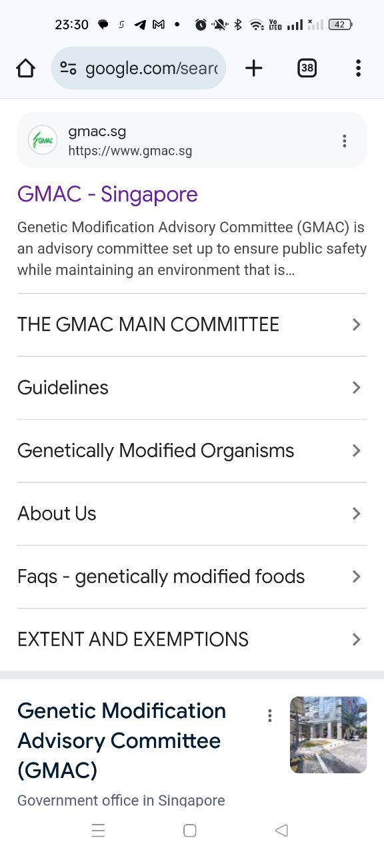Open Faqs - genetically modified foods
The width and height of the screenshot is (384, 854).
192,576
